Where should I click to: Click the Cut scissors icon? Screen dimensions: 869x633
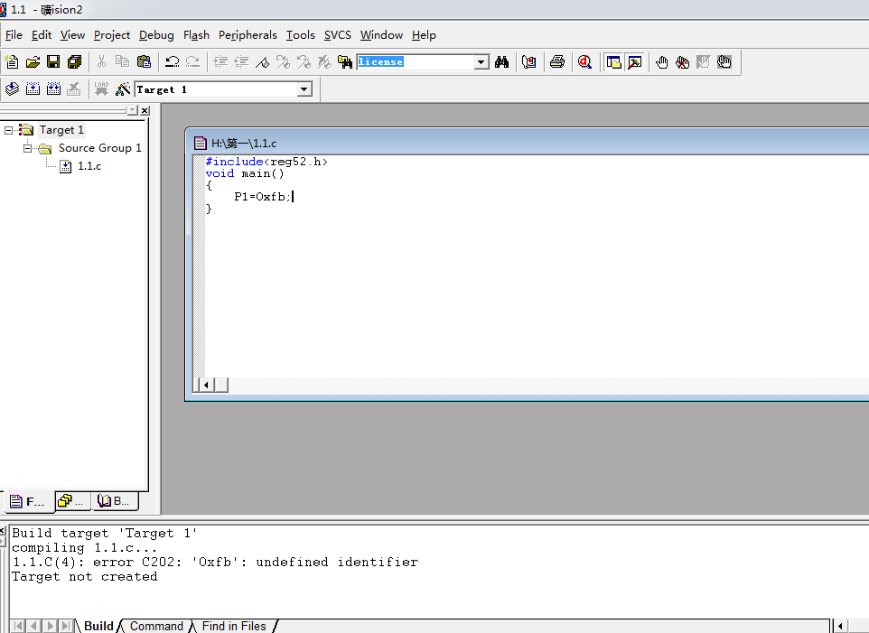click(x=101, y=62)
